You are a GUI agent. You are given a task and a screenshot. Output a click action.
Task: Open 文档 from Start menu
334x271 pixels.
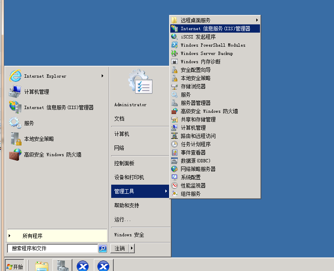click(140, 119)
